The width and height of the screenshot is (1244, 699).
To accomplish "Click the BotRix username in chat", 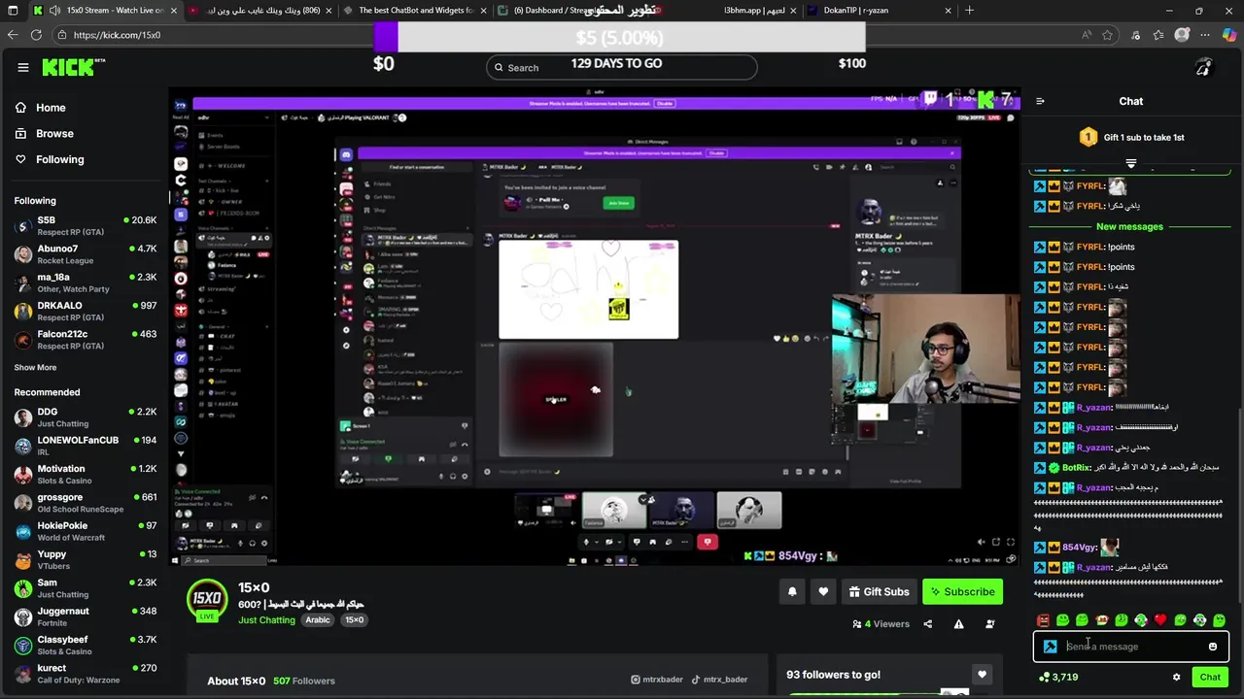I will pos(1076,467).
